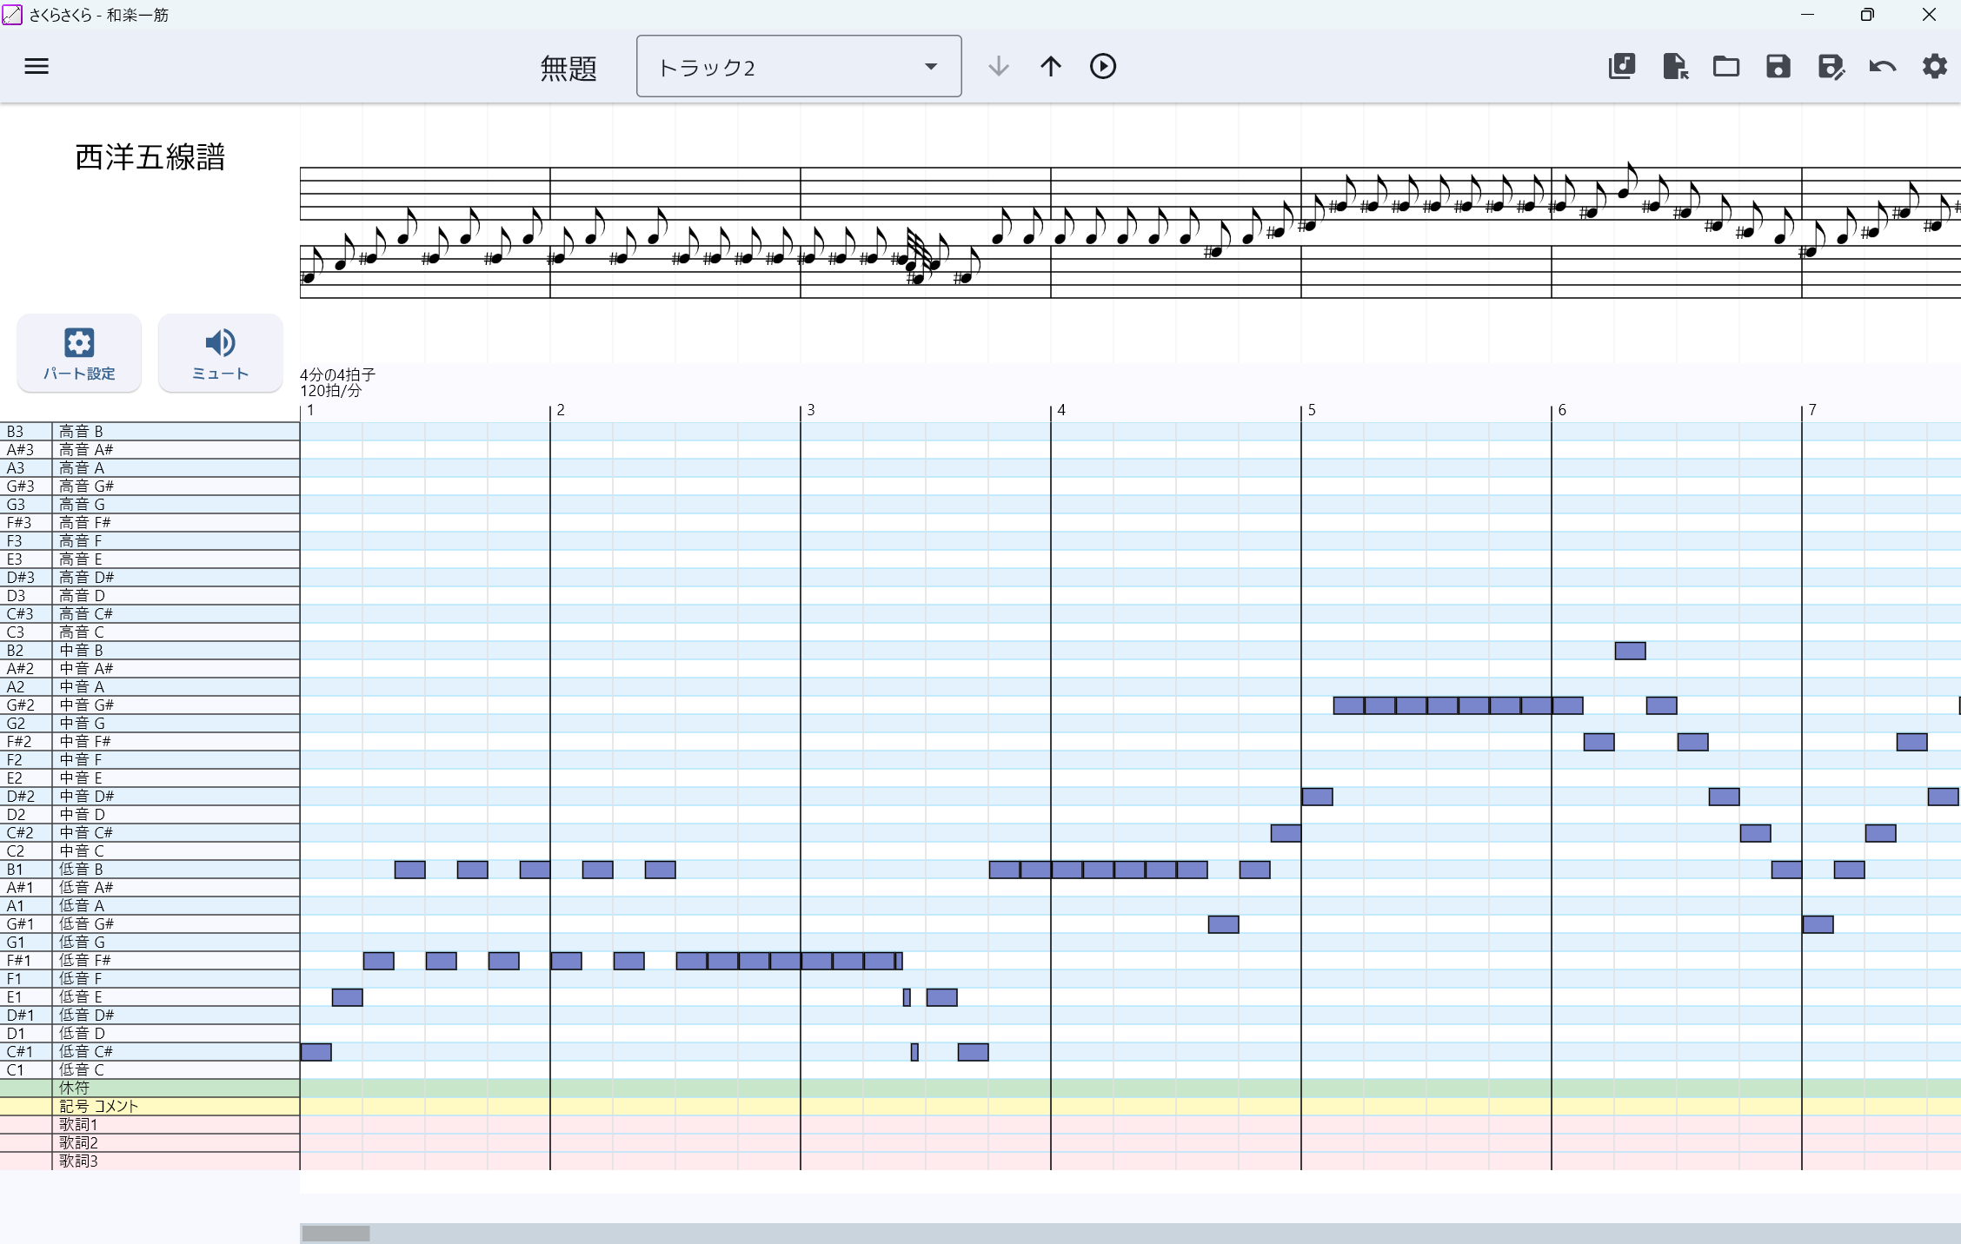Open the パート設定 part settings

(x=79, y=353)
